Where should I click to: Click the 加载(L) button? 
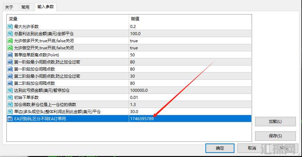[x=275, y=122]
